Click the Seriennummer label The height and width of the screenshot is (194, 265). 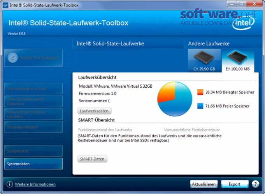coord(94,101)
